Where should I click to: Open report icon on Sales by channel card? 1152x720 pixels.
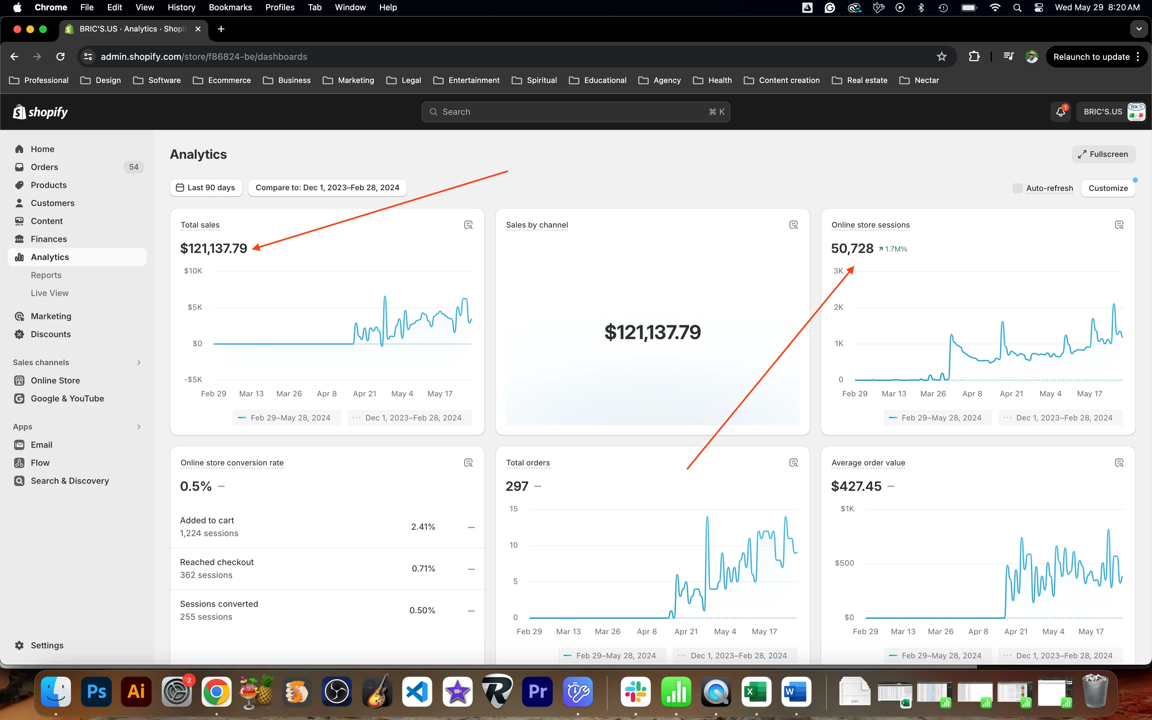(x=793, y=225)
